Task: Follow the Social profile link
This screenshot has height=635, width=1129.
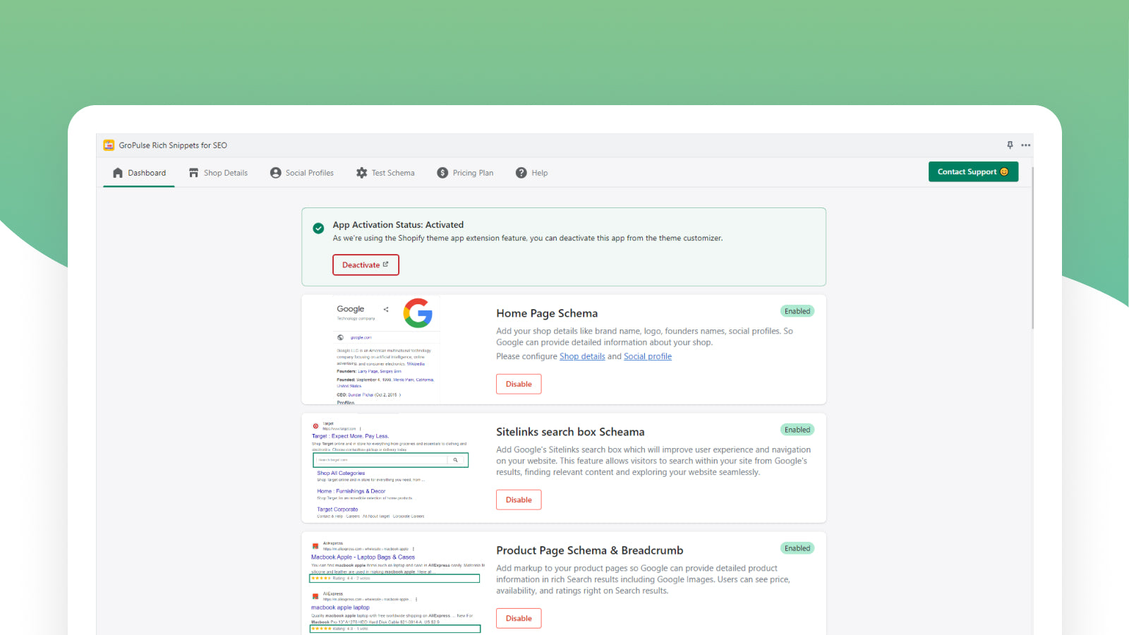Action: (648, 356)
